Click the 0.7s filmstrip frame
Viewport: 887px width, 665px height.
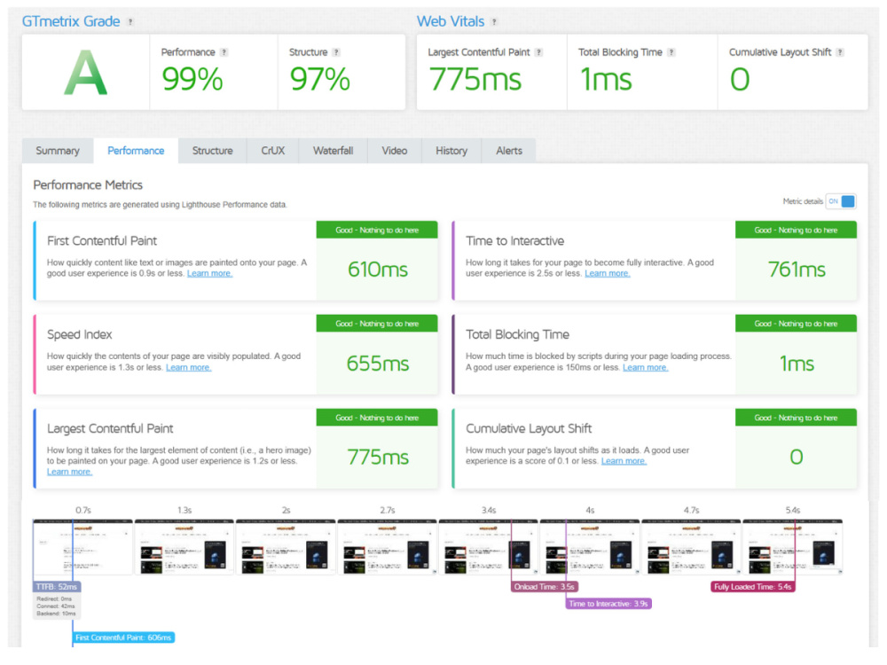click(x=83, y=547)
